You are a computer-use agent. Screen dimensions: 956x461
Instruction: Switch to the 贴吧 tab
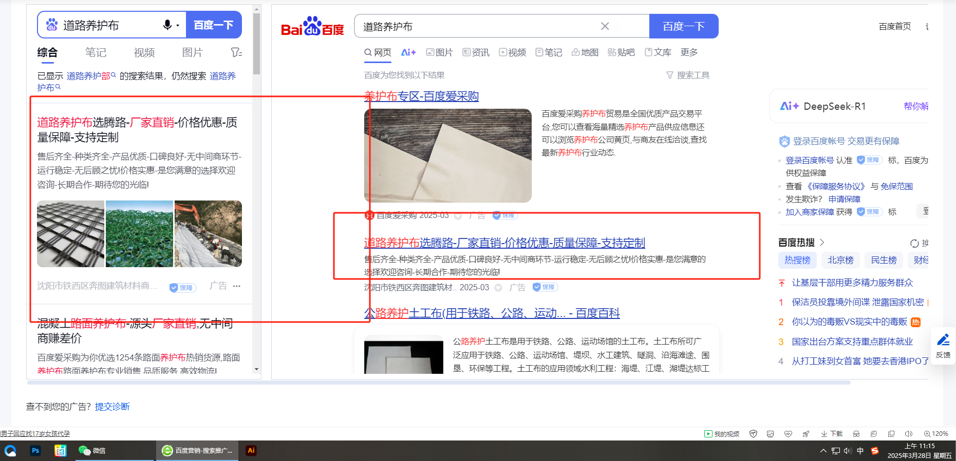tap(622, 52)
